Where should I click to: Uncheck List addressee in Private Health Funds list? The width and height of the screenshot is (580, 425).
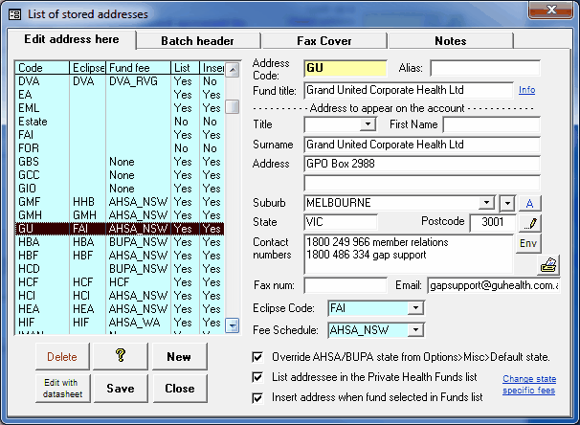pyautogui.click(x=257, y=377)
